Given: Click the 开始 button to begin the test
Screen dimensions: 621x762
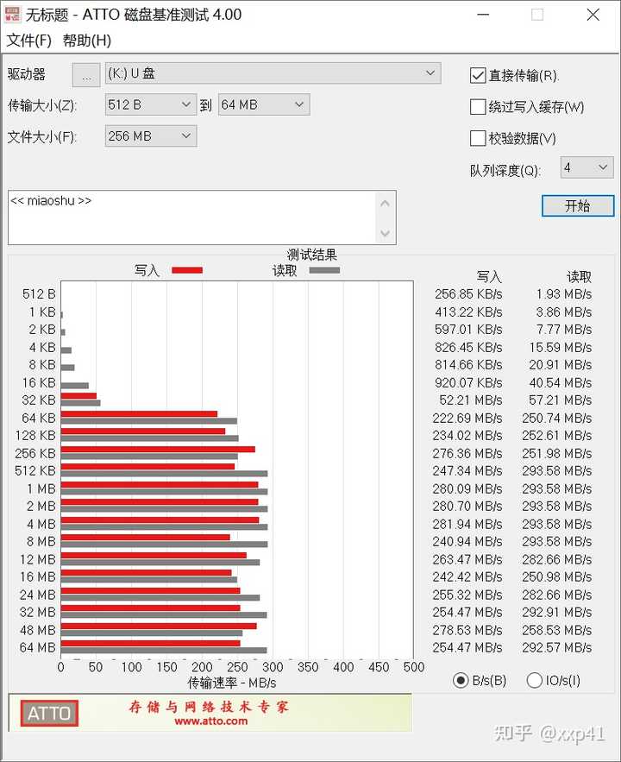Looking at the screenshot, I should tap(578, 206).
